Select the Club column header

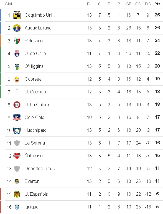click(9, 4)
